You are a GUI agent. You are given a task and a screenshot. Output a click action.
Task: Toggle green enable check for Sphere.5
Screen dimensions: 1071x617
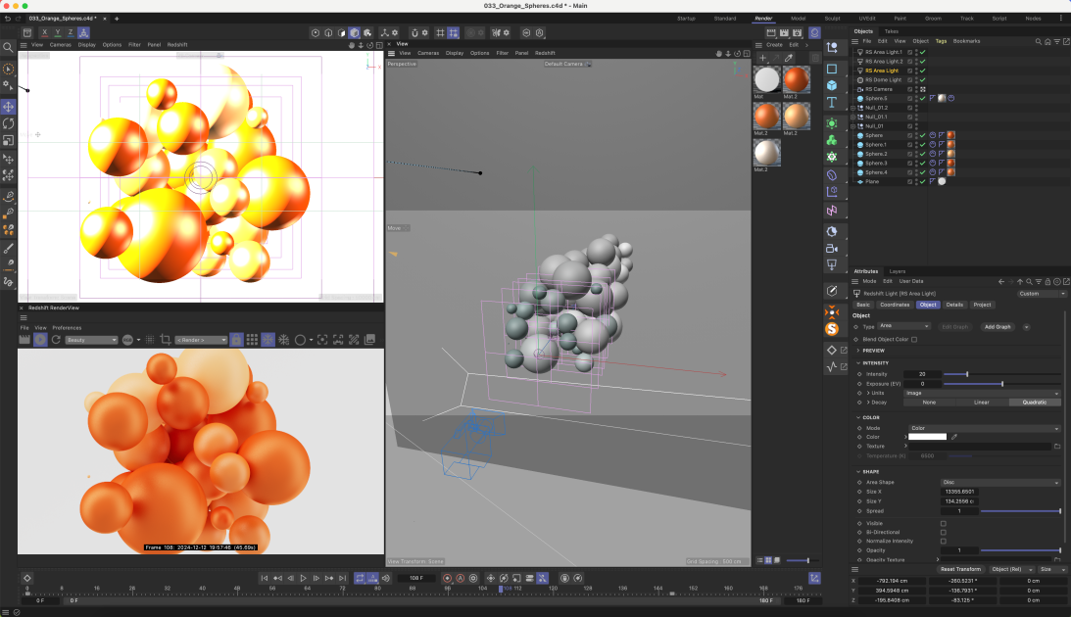tap(923, 98)
